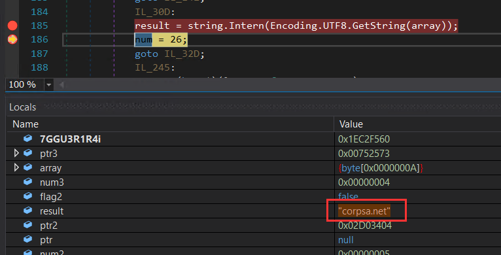Click line number 187 in the gutter
The height and width of the screenshot is (255, 501).
(39, 54)
